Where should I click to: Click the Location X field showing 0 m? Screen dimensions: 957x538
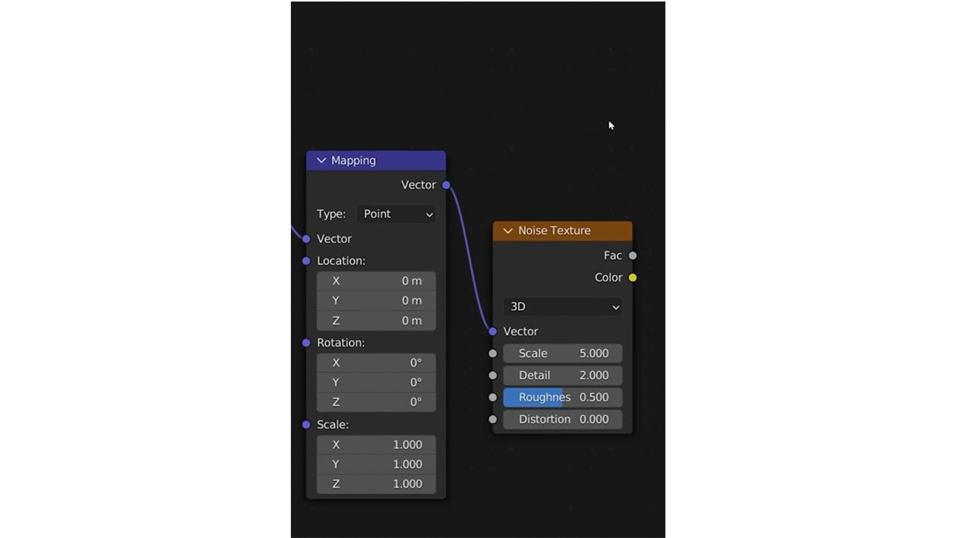pyautogui.click(x=376, y=281)
